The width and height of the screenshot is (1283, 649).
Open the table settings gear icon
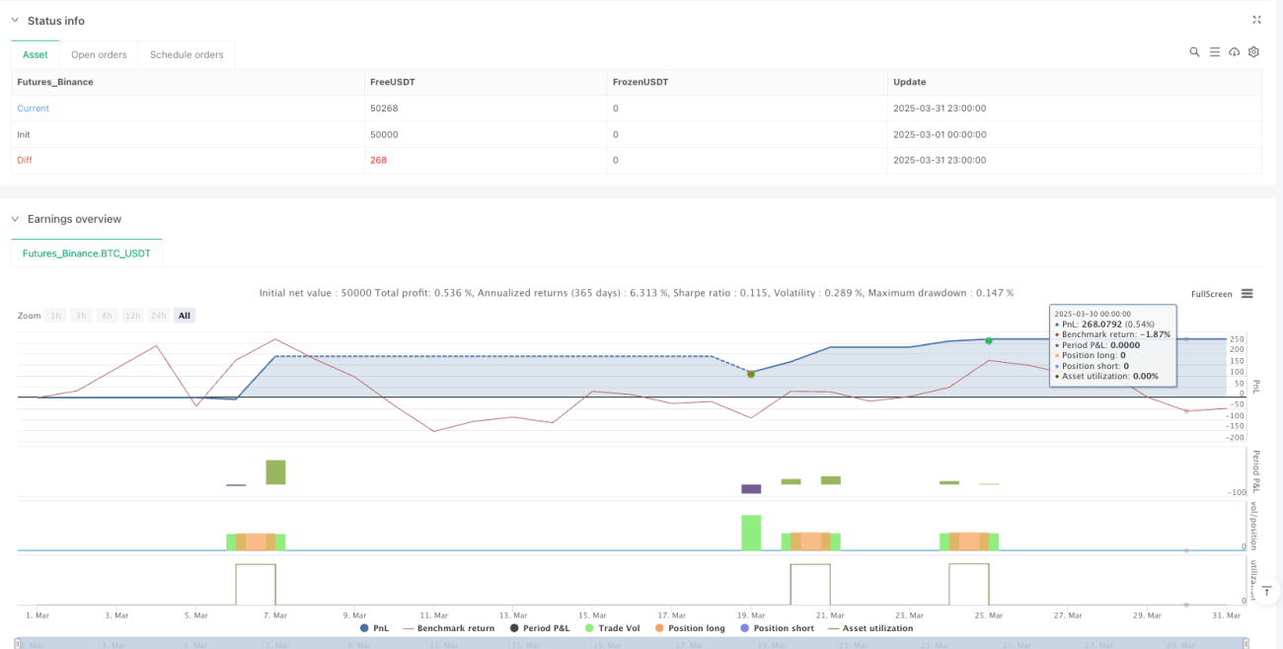click(x=1253, y=52)
